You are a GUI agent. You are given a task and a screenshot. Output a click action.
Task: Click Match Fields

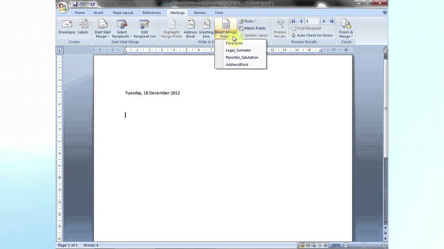click(252, 28)
